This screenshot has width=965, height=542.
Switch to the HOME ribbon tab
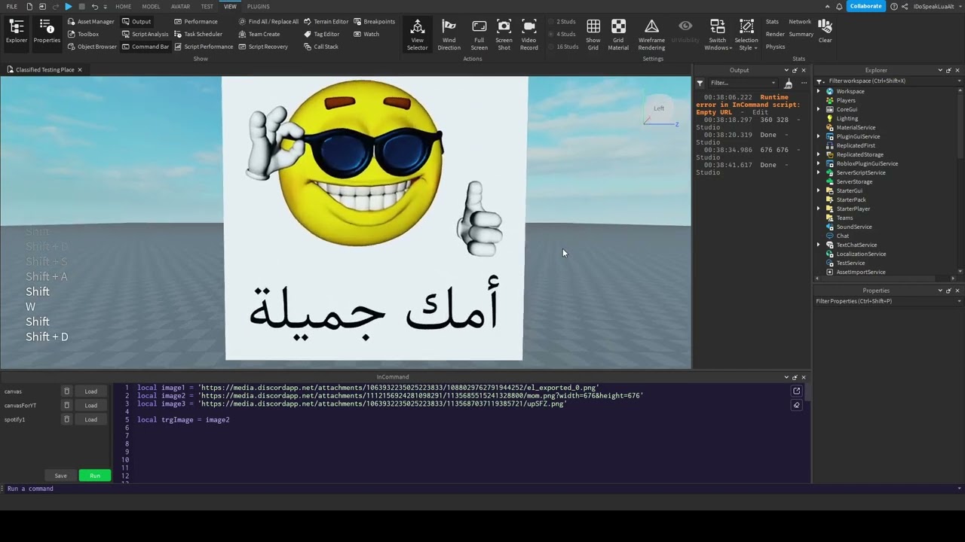click(x=123, y=6)
